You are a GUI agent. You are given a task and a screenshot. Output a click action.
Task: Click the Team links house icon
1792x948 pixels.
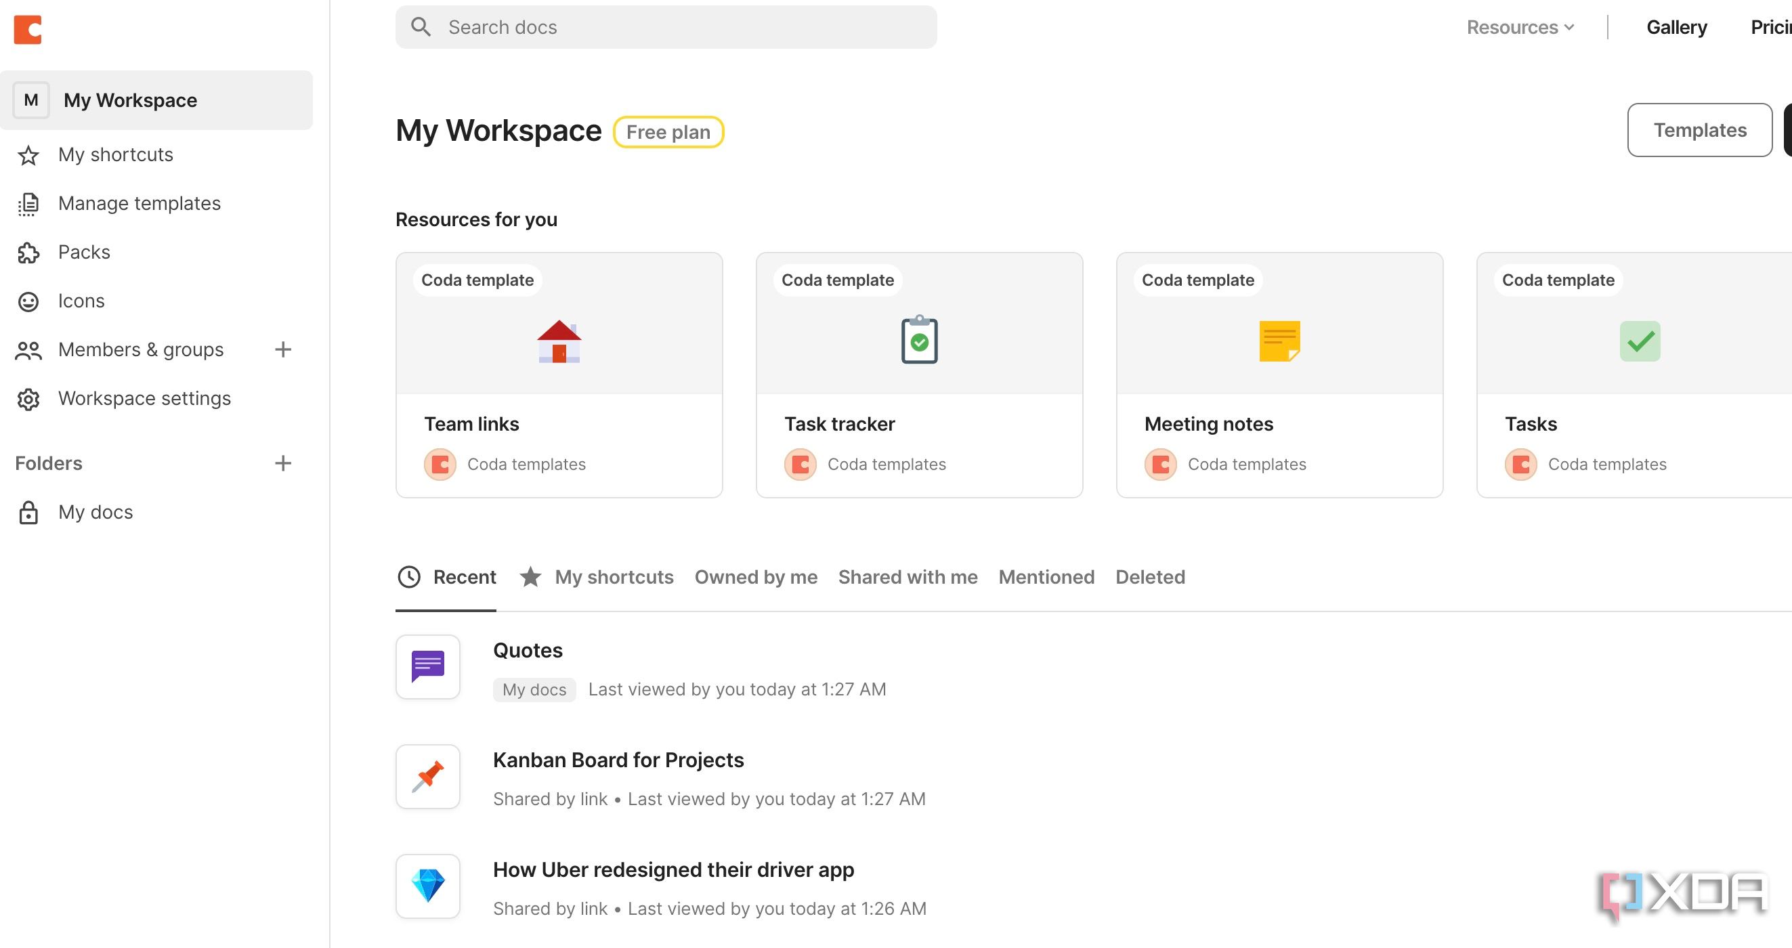[x=559, y=341]
